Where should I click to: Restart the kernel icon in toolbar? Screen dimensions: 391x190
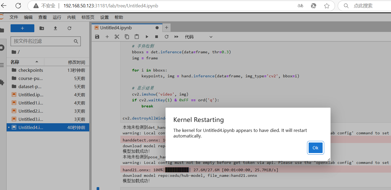click(x=166, y=37)
